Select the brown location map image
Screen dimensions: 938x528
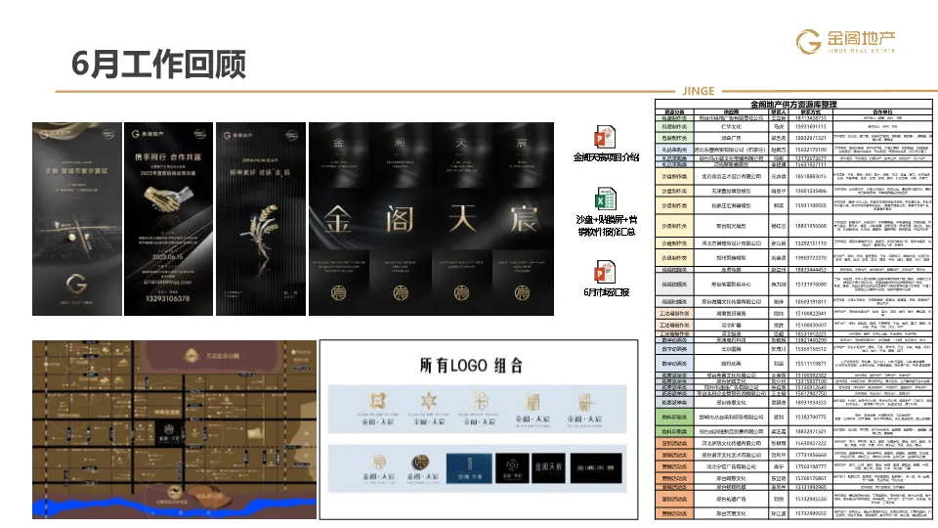coord(174,430)
